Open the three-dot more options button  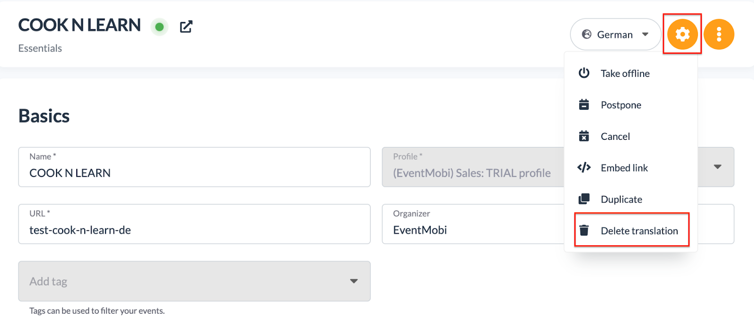719,34
